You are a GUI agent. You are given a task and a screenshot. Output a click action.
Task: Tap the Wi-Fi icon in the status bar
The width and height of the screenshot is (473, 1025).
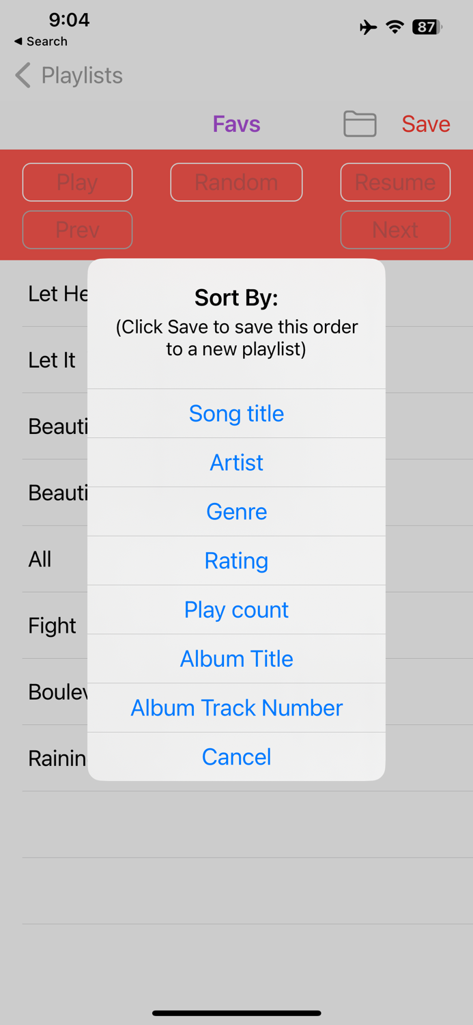click(395, 27)
